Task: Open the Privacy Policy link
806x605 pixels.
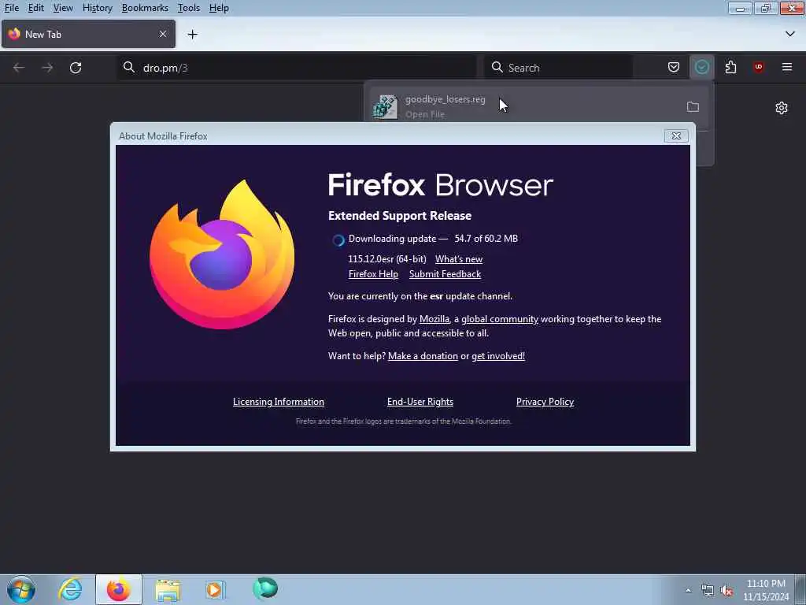Action: 545,402
